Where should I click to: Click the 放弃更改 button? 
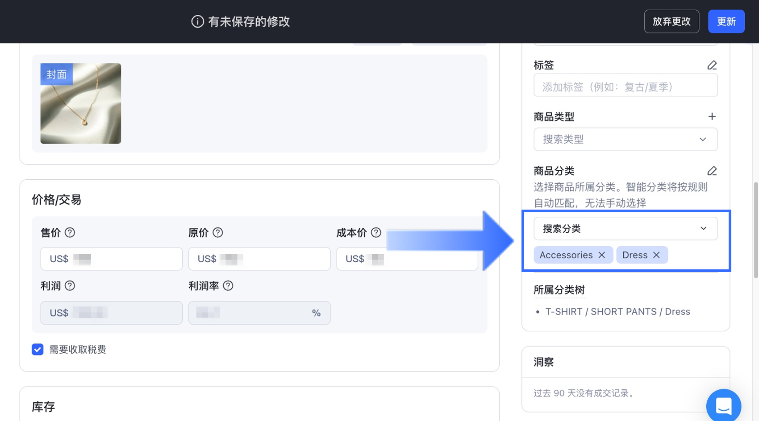(671, 21)
